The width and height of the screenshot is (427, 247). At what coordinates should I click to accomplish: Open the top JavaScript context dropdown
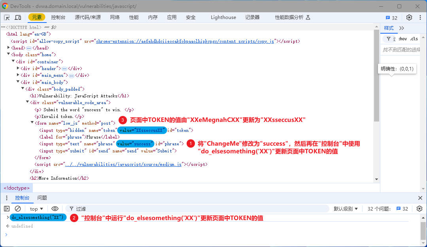[x=36, y=209]
